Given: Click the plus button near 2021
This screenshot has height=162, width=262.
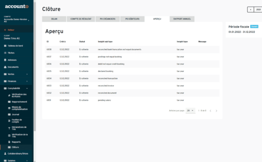Looking at the screenshot, I should [x=250, y=9].
